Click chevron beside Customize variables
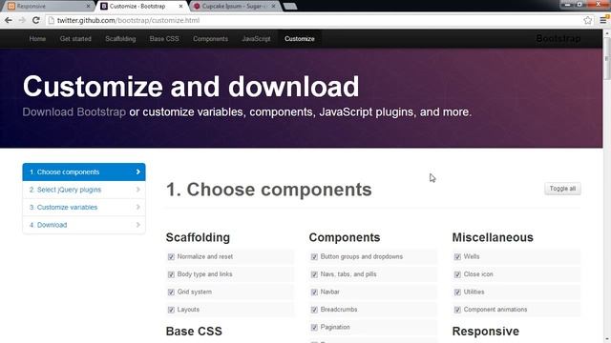The height and width of the screenshot is (343, 611). [x=137, y=208]
